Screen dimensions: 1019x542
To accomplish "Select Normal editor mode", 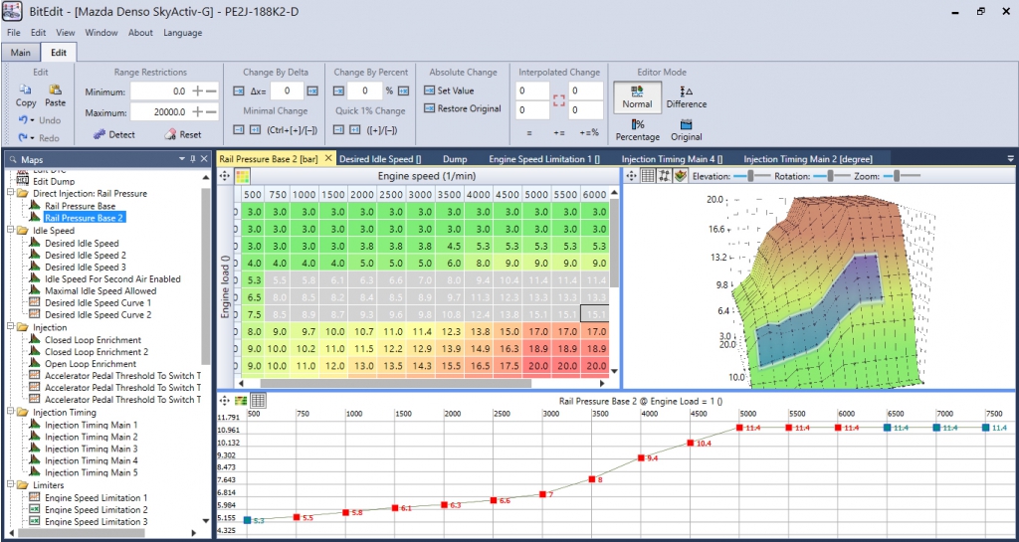I will 637,96.
